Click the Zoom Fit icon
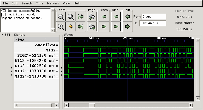This screenshot has width=203, height=110. 71,16
